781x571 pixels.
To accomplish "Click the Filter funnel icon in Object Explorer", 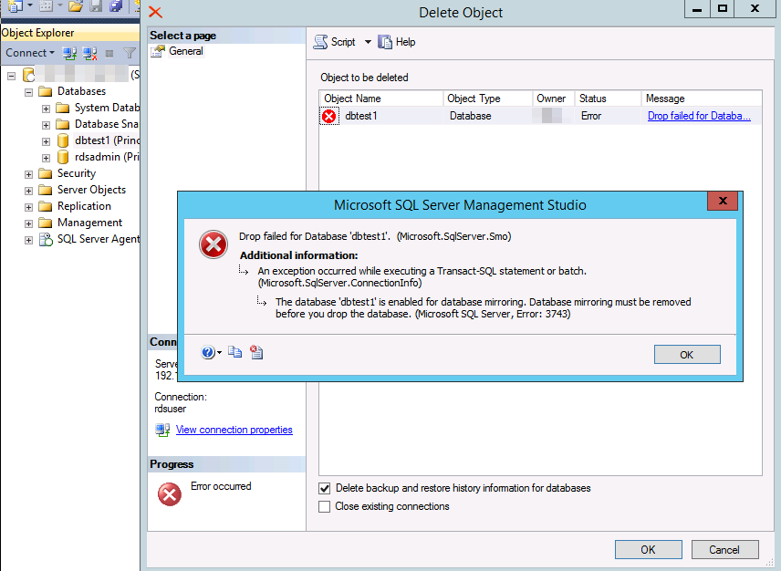I will click(x=130, y=53).
